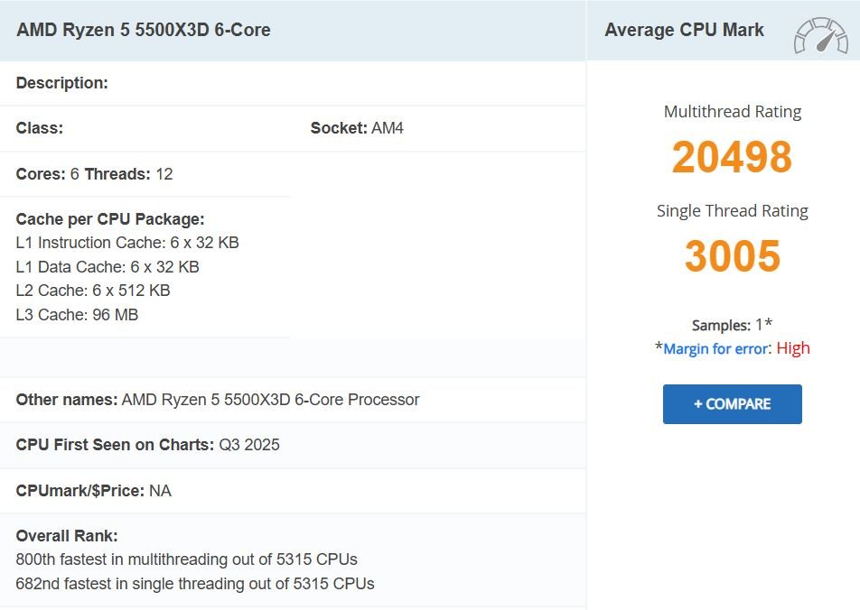Click the 3005 single thread score
The height and width of the screenshot is (610, 860).
pos(732,256)
